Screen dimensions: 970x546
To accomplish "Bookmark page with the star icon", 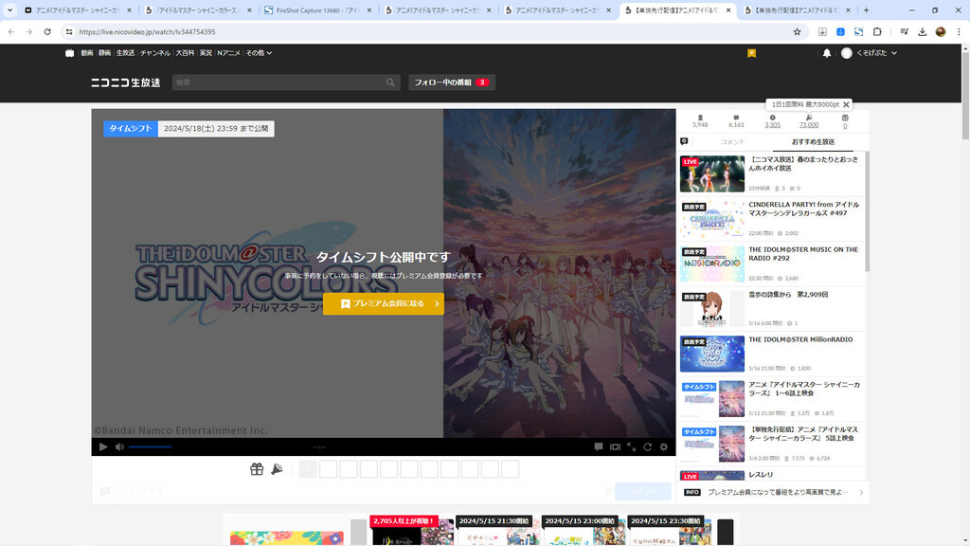I will coord(797,31).
